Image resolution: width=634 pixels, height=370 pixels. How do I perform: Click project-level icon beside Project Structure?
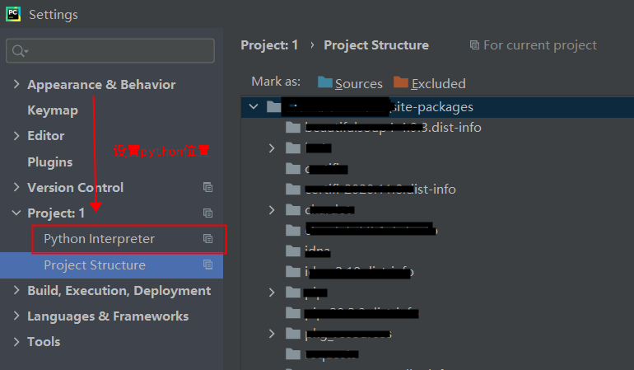(x=207, y=265)
